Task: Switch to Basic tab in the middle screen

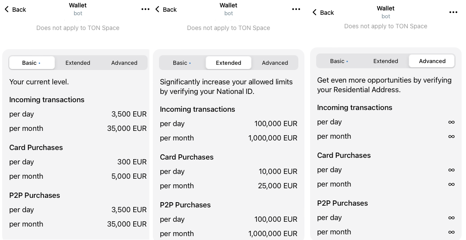Action: [182, 63]
